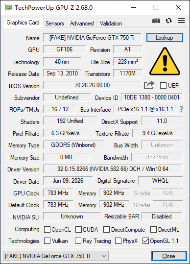
Task: Click the GPU Clock field 783 MHz
Action: click(x=58, y=193)
